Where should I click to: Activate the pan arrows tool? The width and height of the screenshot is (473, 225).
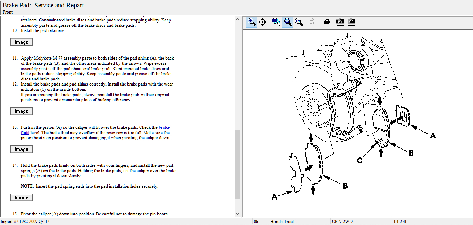click(262, 22)
